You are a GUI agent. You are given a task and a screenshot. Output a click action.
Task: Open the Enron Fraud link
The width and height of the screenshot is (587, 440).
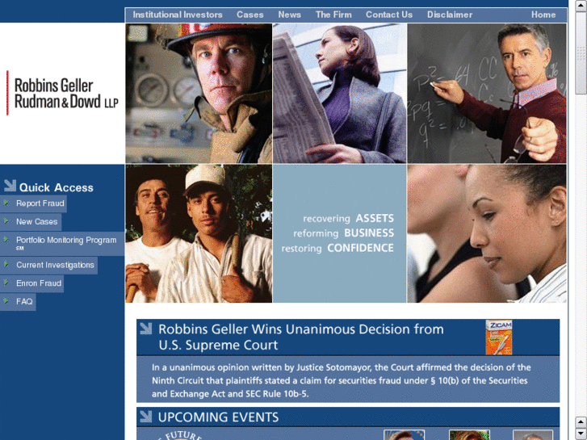pos(39,283)
